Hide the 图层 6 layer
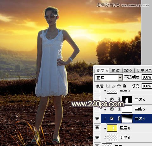The height and width of the screenshot is (146, 152). click(97, 137)
